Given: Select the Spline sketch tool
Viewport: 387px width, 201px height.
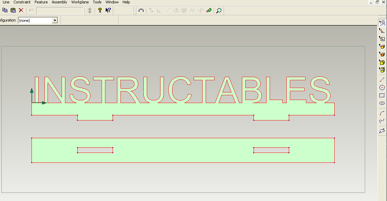Looking at the screenshot, I should [382, 121].
